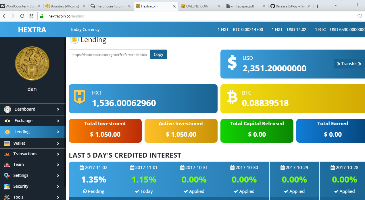The height and width of the screenshot is (200, 365).
Task: Switch to The Bitcoin Forum tab
Action: pyautogui.click(x=111, y=6)
